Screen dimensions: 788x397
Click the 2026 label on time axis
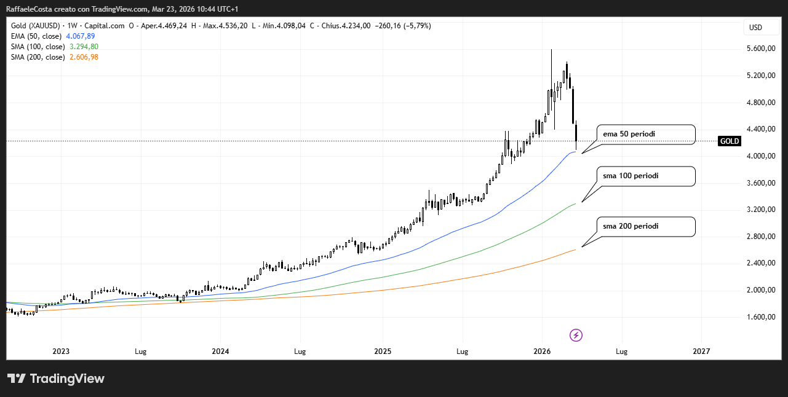(542, 352)
